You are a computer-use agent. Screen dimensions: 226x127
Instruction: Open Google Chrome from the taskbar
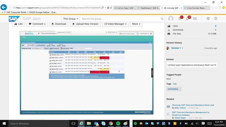click(x=111, y=124)
